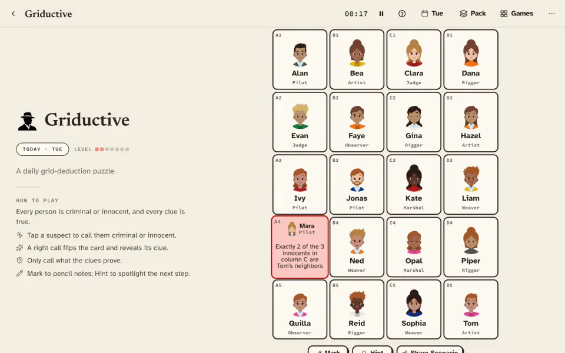565x353 pixels.
Task: Tap Evan's avatar in card A2
Action: pos(300,116)
